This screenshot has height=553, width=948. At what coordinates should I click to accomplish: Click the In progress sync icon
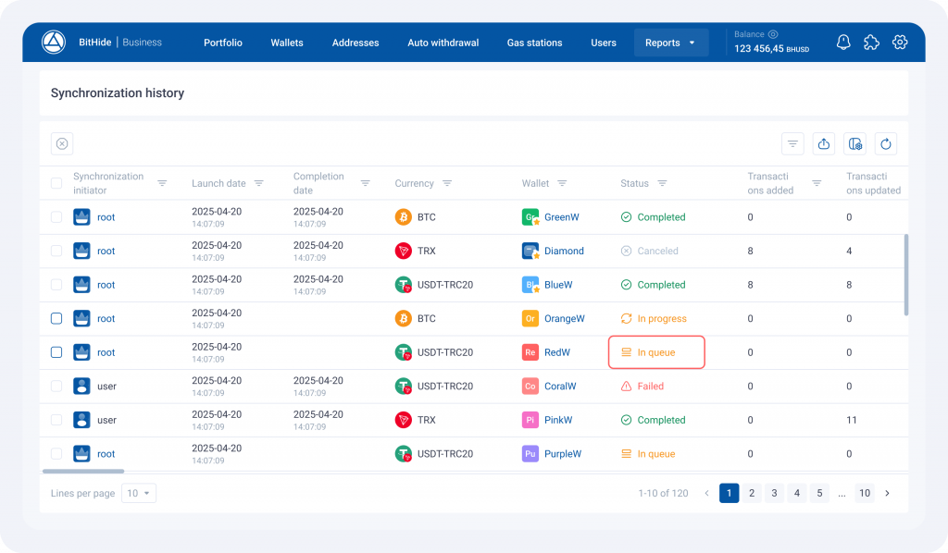coord(627,318)
